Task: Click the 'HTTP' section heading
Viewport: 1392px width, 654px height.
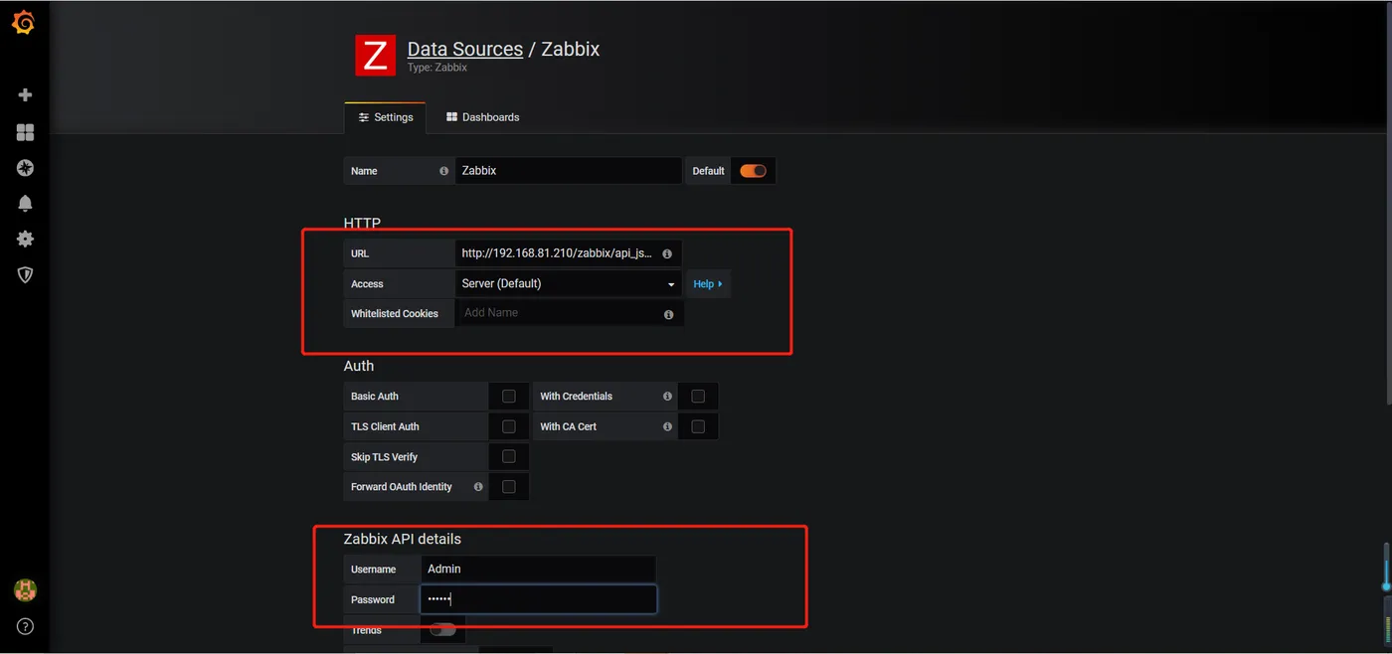Action: pyautogui.click(x=362, y=223)
